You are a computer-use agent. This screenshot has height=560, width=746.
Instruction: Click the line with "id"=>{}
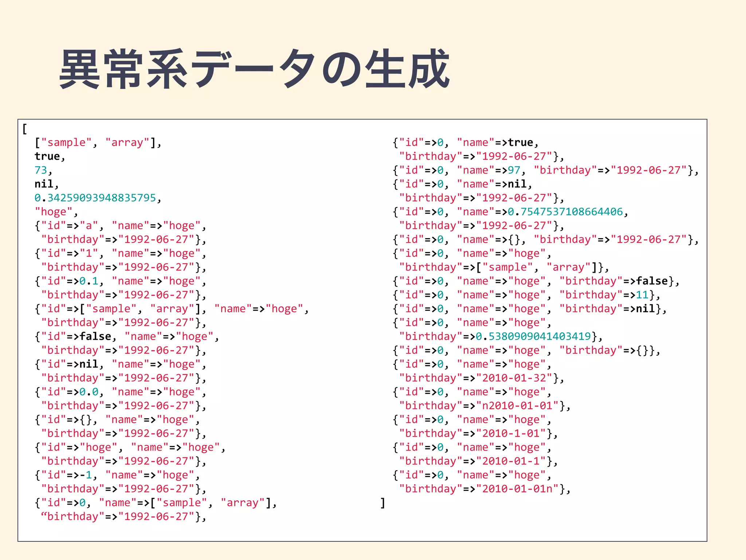117,420
